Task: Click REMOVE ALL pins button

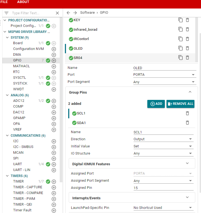Action: coord(180,104)
